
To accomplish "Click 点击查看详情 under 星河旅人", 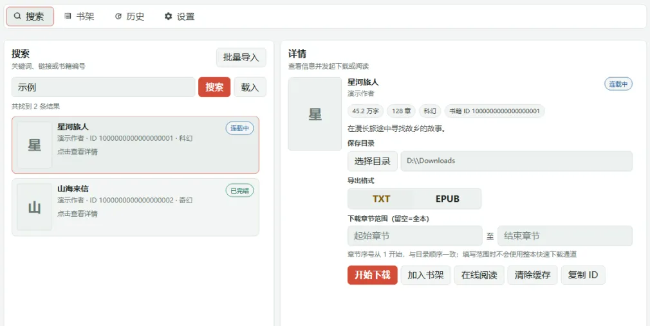I will (x=77, y=152).
